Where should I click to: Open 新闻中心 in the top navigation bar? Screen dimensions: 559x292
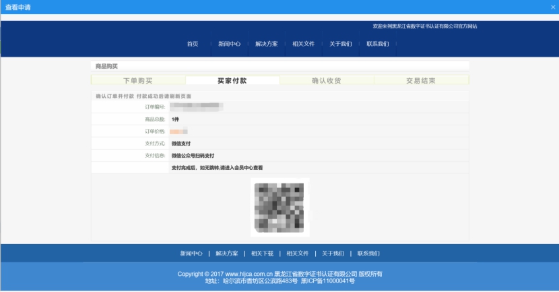229,44
